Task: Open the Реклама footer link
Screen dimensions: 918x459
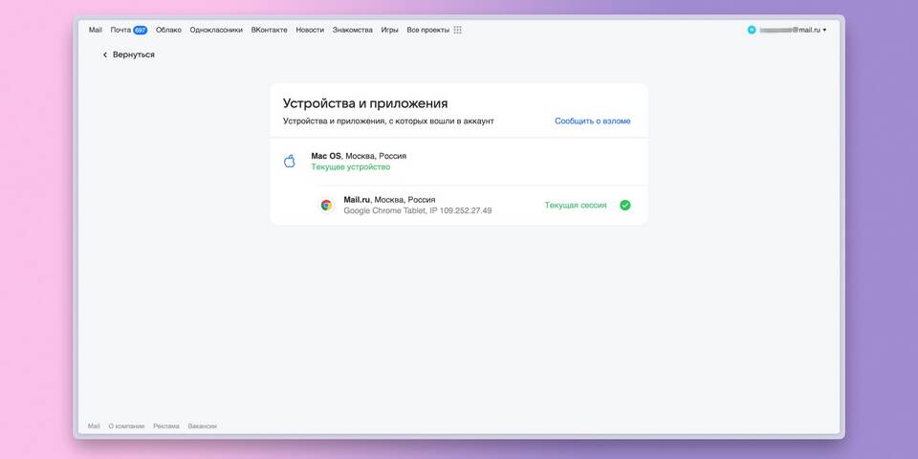Action: (x=165, y=426)
